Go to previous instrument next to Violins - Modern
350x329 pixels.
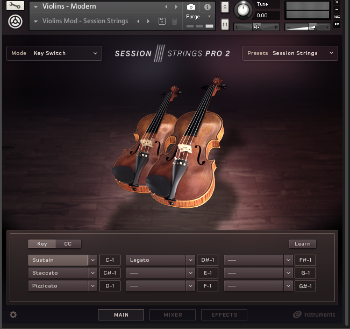[166, 6]
